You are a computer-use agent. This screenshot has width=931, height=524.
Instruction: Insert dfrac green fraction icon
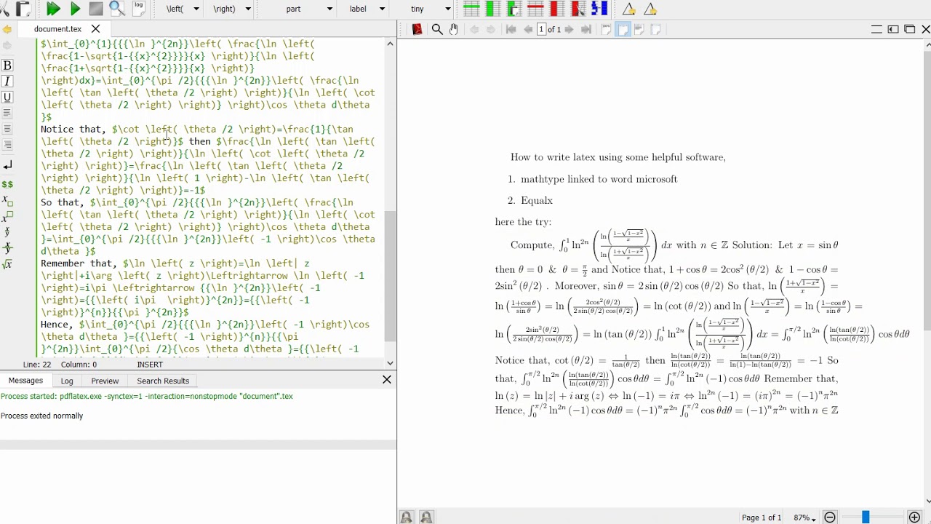tap(7, 248)
